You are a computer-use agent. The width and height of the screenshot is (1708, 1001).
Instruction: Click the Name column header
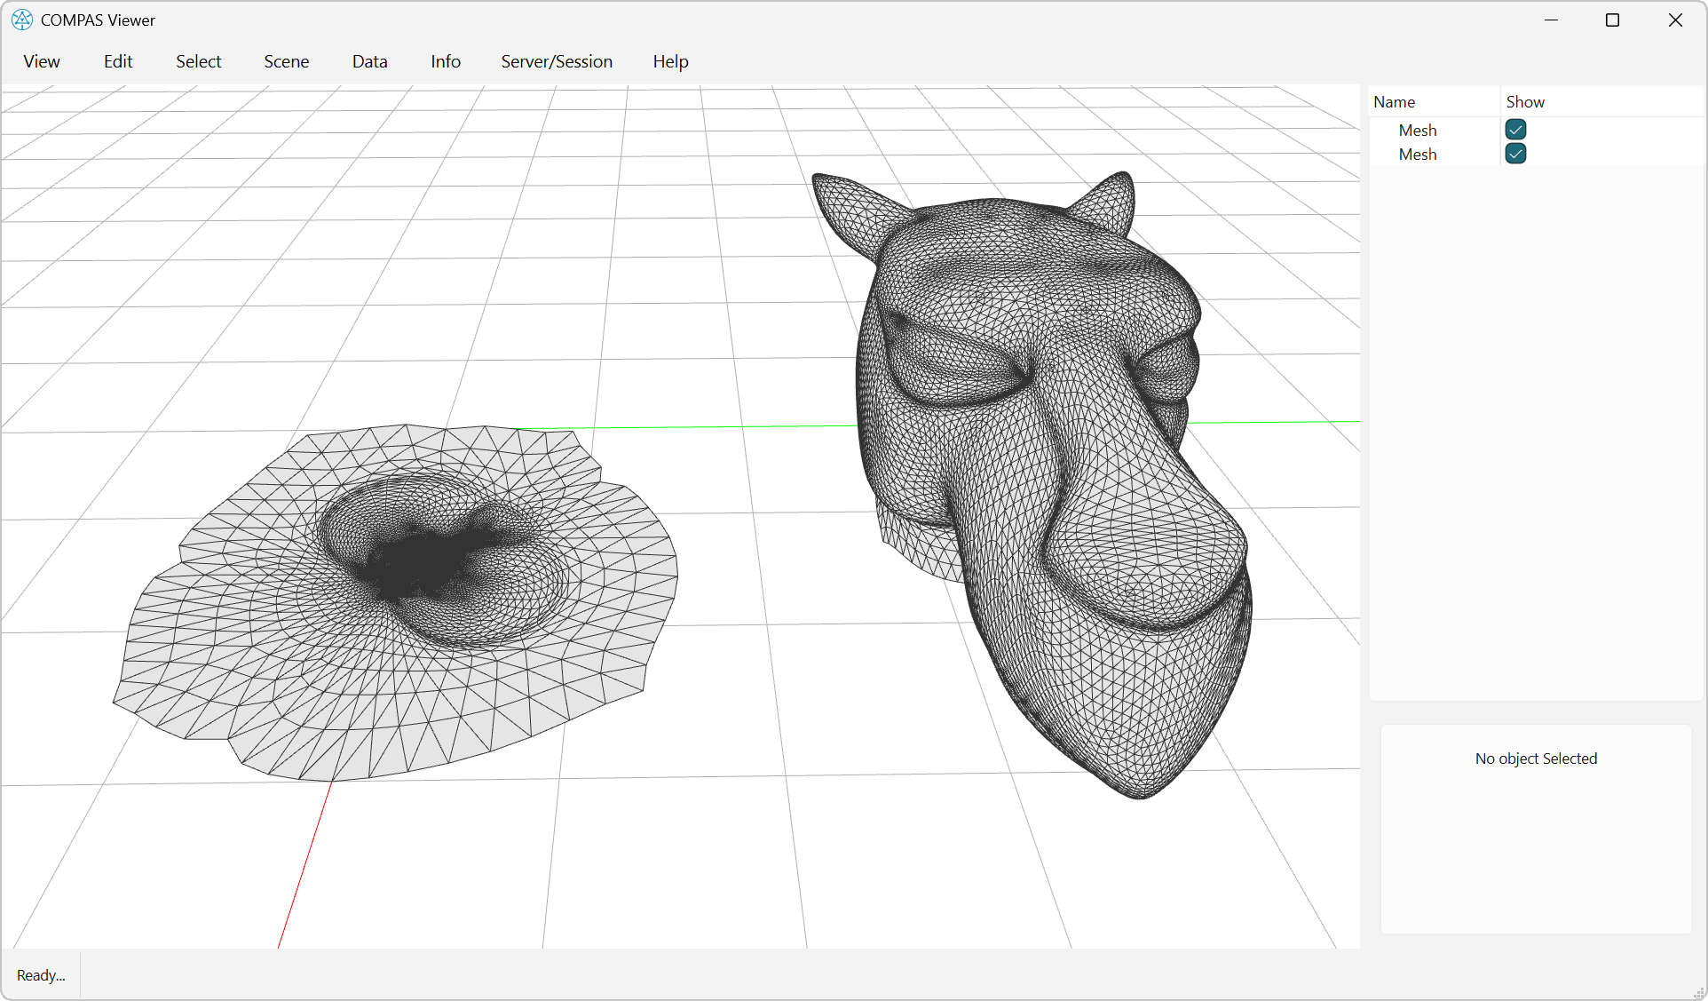click(x=1394, y=101)
